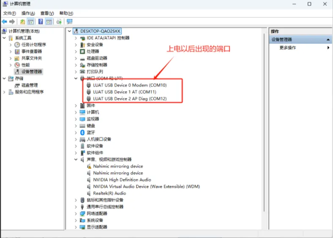
Task: Open the 文件(F) menu
Action: pos(10,14)
